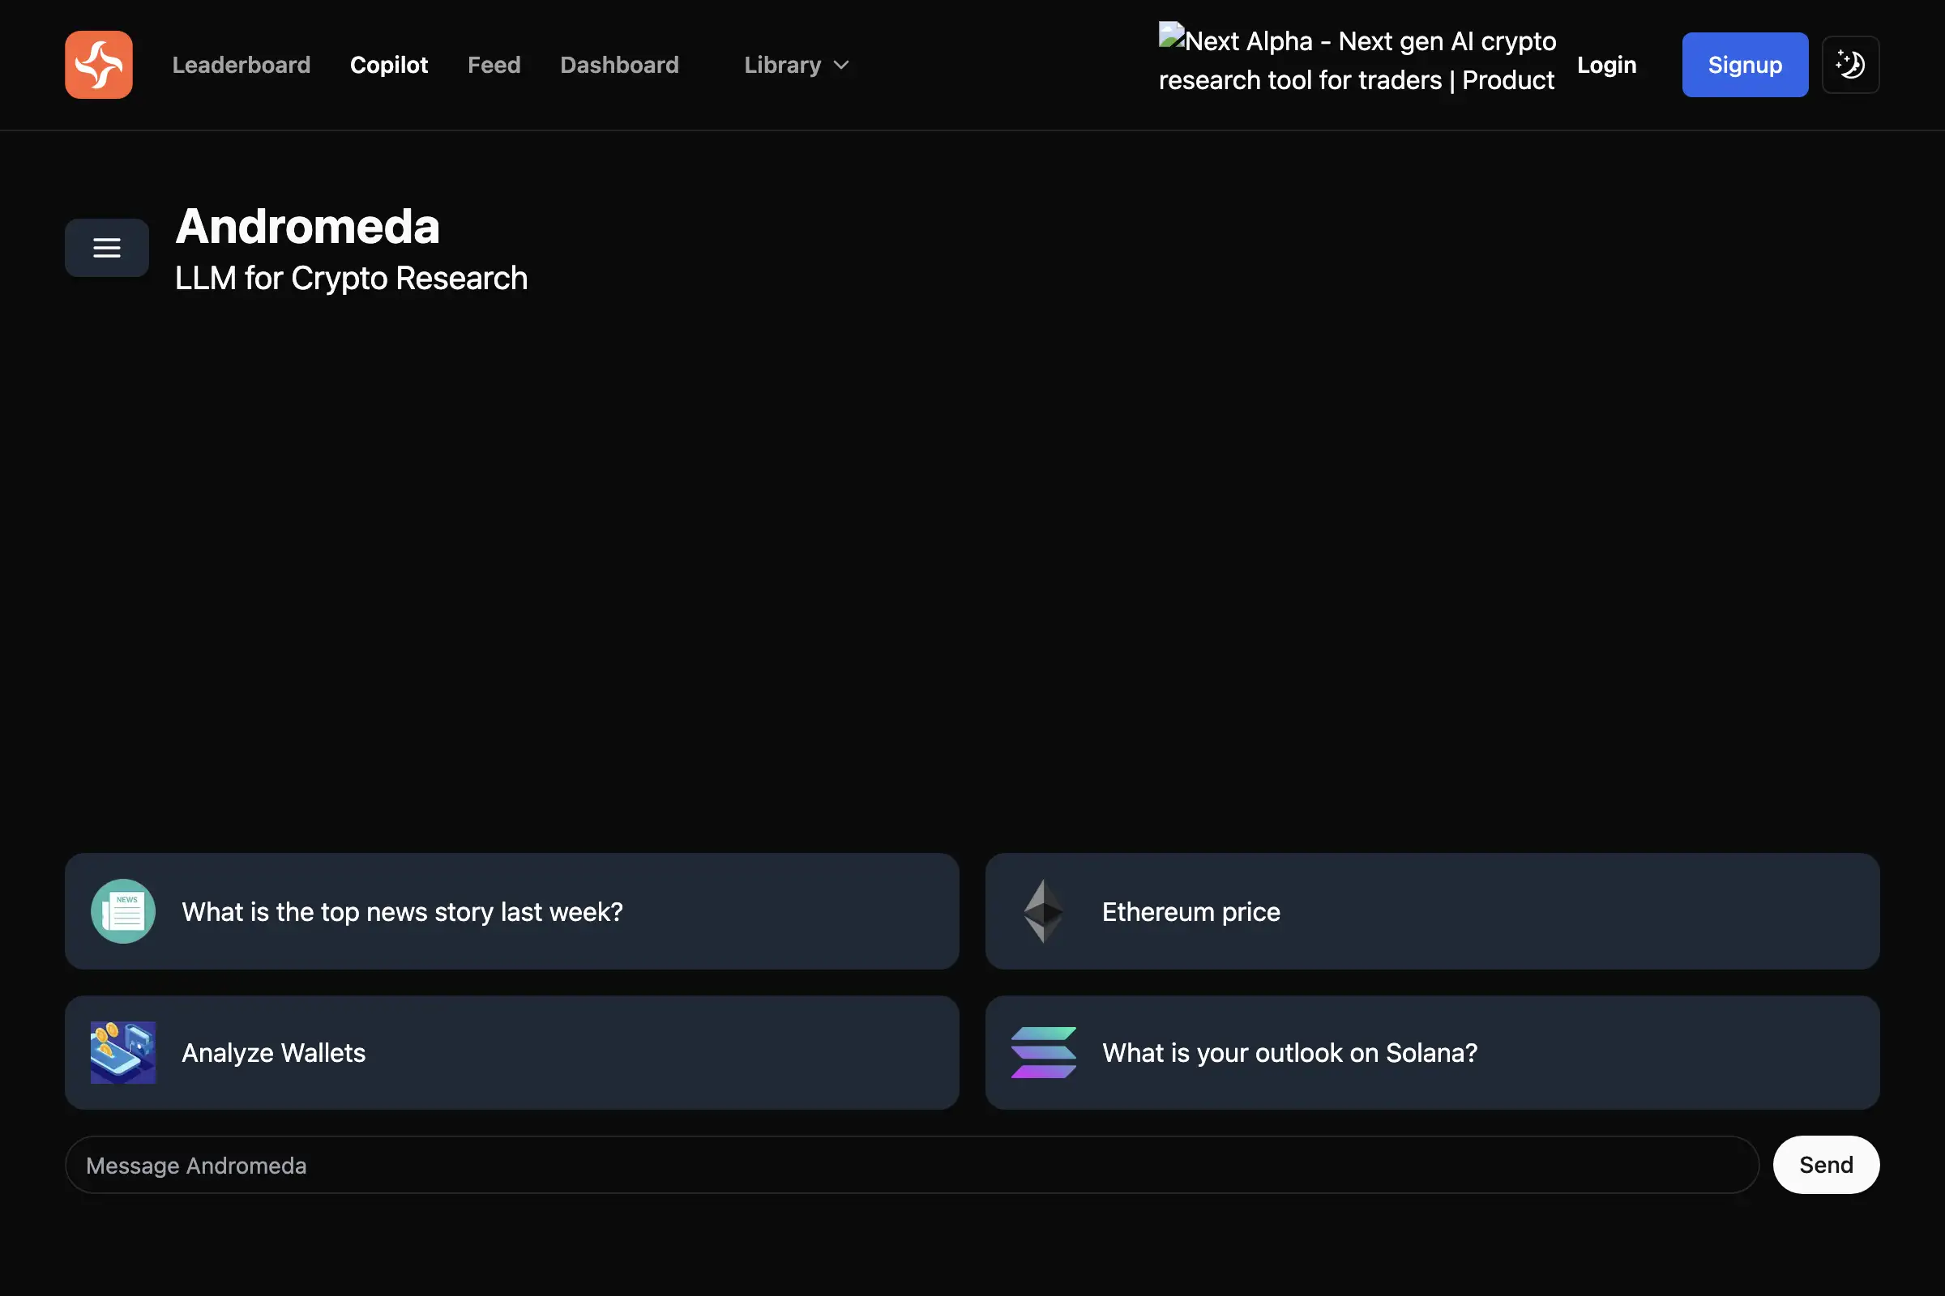Open the Leaderboard page

242,65
